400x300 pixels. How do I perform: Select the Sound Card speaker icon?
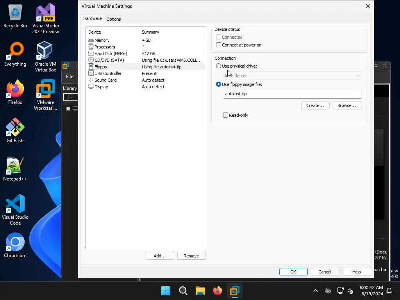pyautogui.click(x=91, y=80)
